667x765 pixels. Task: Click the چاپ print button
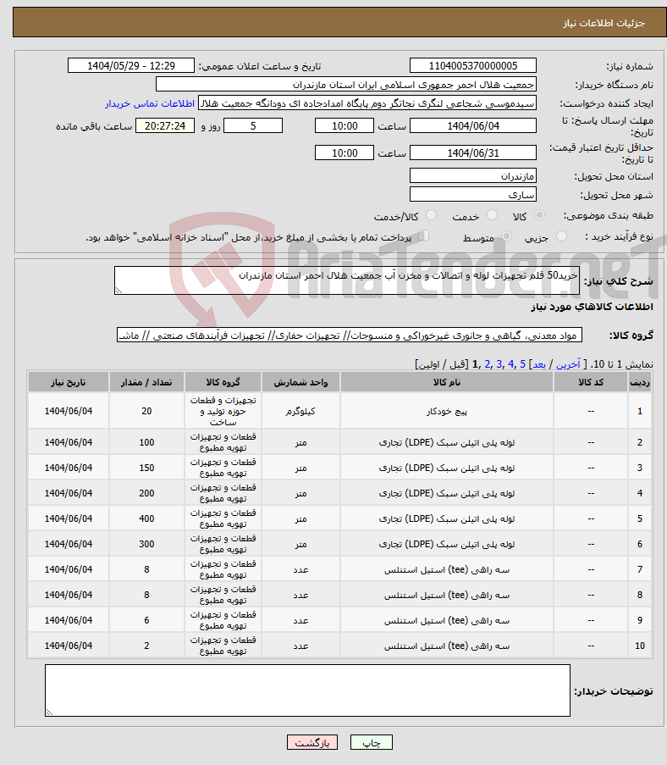point(371,742)
